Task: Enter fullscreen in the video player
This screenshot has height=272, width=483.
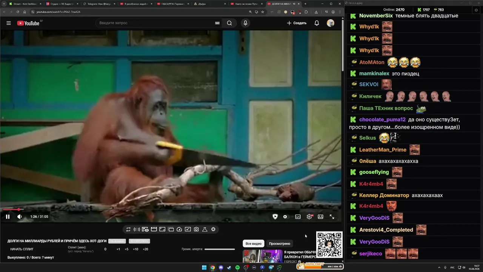Action: coord(332,216)
